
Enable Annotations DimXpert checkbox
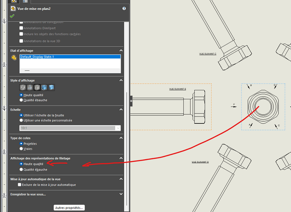coord(22,28)
